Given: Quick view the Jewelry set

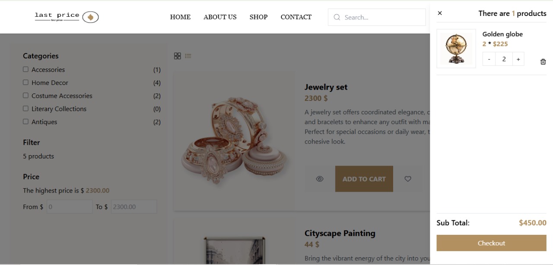Looking at the screenshot, I should [x=320, y=179].
